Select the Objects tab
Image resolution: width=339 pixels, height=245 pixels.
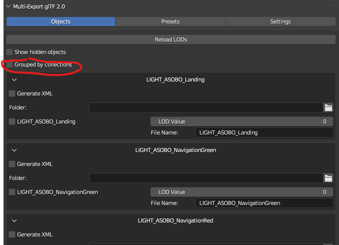tap(61, 22)
